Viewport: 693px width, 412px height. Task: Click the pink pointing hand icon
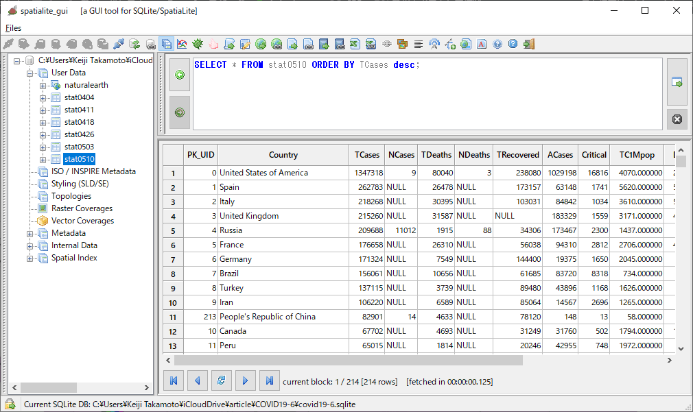pos(214,44)
